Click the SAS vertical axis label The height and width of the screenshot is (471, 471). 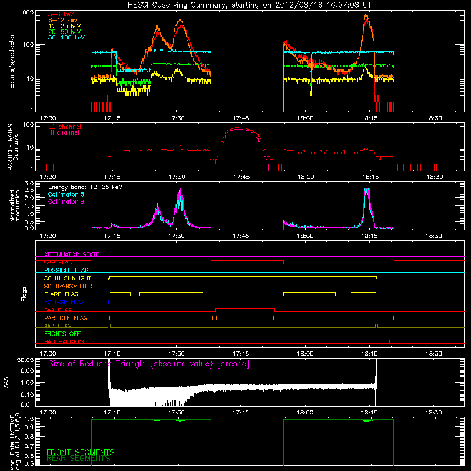(6, 383)
